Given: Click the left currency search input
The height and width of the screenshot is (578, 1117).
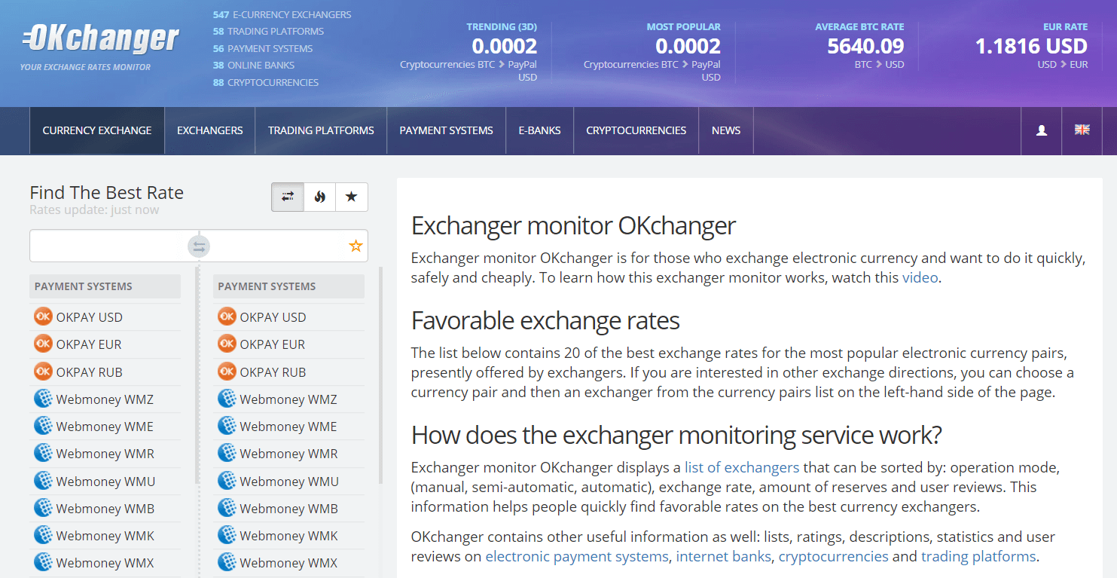Looking at the screenshot, I should [x=109, y=246].
